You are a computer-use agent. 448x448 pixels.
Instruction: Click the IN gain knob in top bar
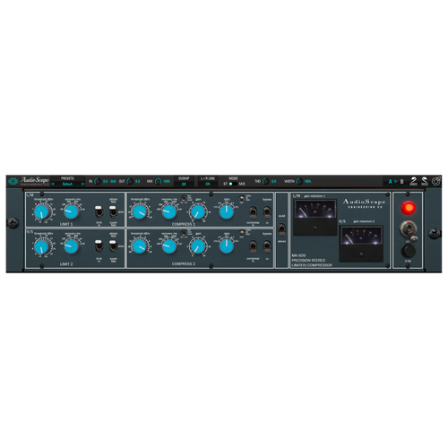click(x=98, y=181)
